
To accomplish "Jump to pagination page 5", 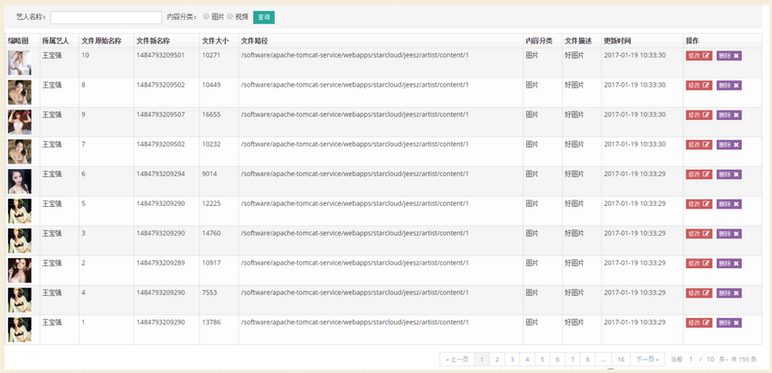I will point(542,359).
